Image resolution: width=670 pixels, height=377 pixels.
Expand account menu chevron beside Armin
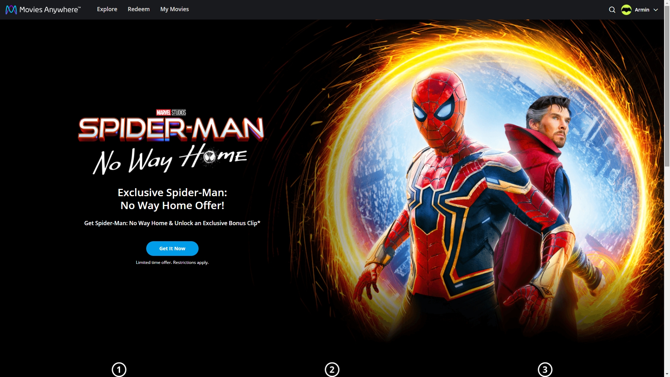pos(656,10)
